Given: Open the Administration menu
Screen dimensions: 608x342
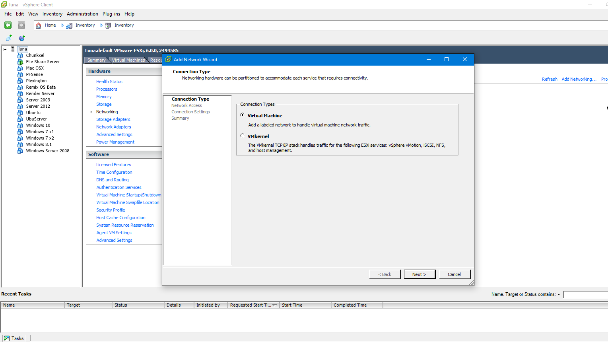Looking at the screenshot, I should click(x=82, y=14).
